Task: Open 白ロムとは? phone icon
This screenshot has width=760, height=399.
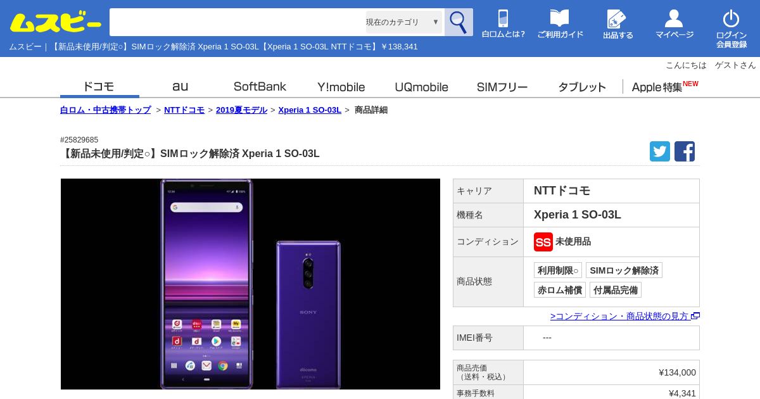Action: click(503, 24)
